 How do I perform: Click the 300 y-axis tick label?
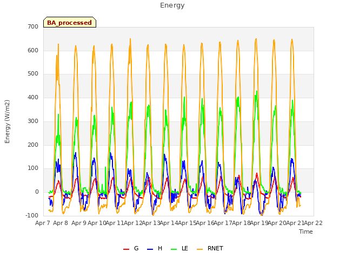(x=33, y=121)
